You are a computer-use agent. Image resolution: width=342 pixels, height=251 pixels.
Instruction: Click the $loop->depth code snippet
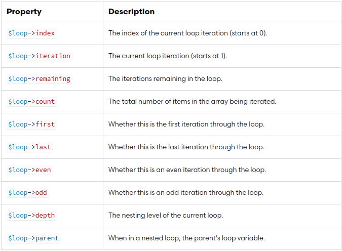[x=31, y=216]
